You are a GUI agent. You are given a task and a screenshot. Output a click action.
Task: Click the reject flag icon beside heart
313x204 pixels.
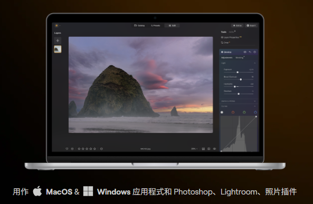tap(72, 149)
